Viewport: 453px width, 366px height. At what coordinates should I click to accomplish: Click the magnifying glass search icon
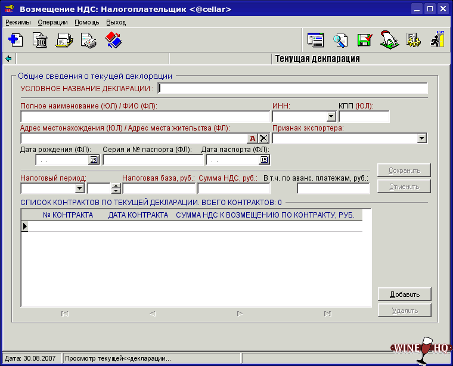340,41
